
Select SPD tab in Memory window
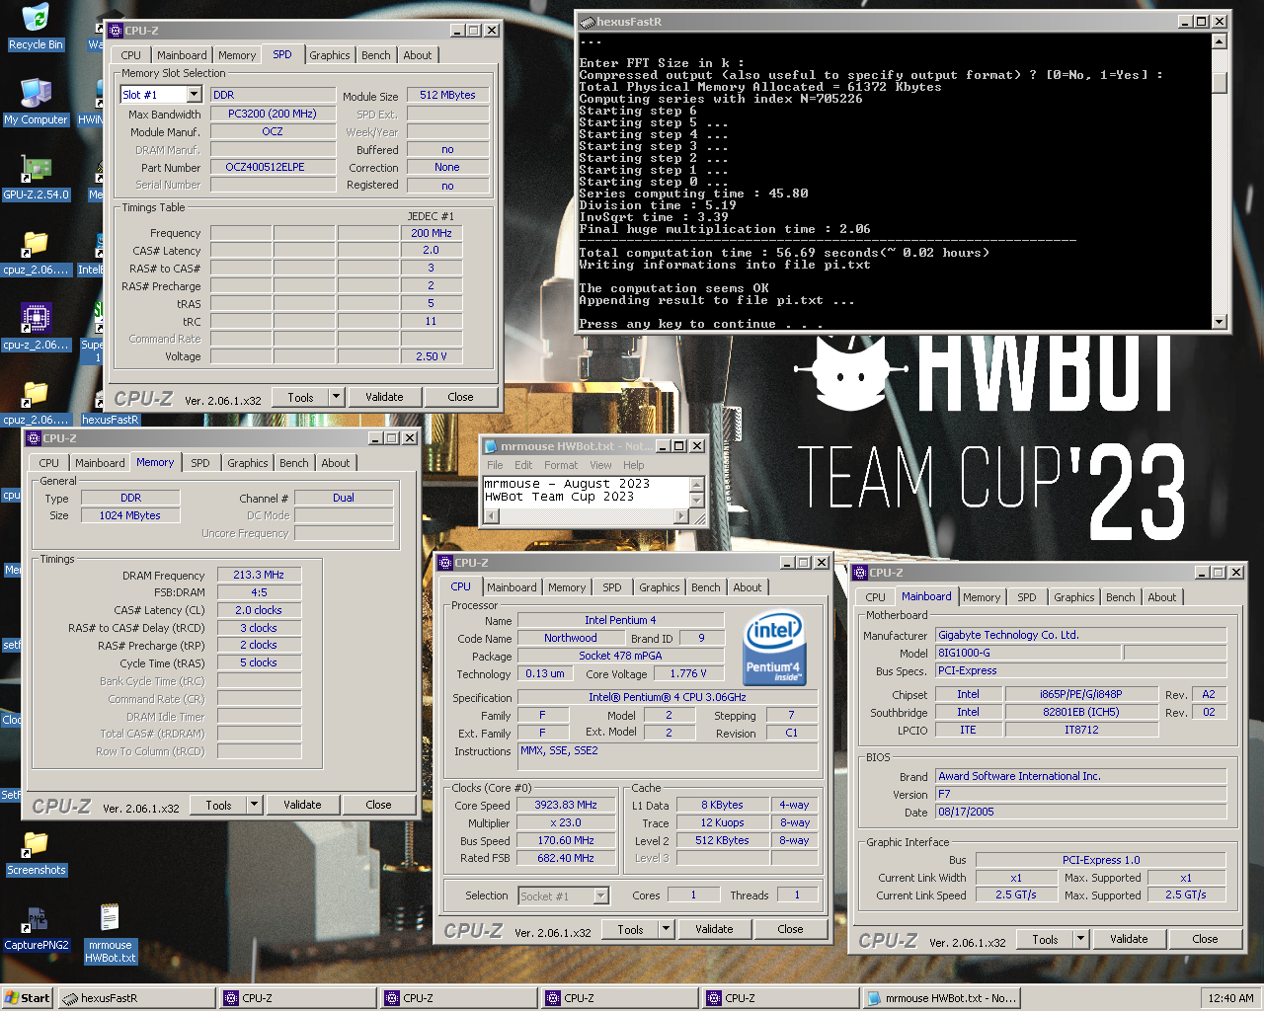[x=200, y=463]
